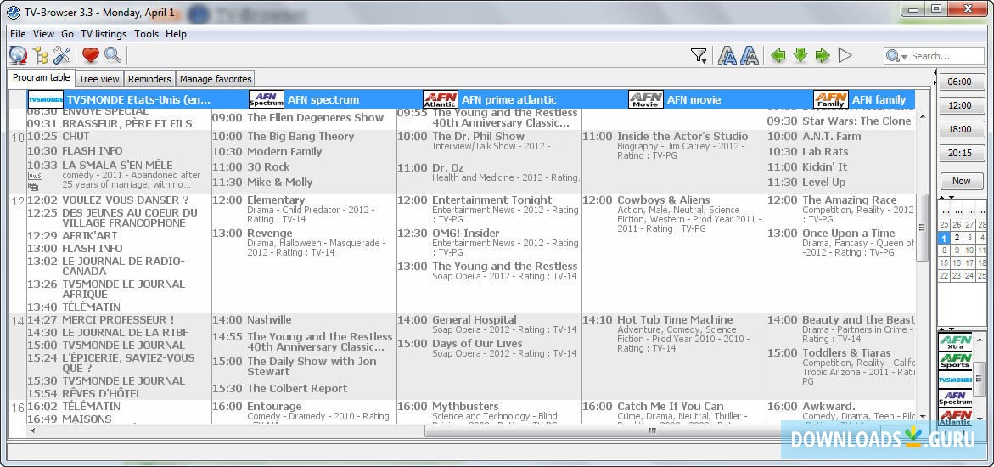Click the AFN Atlantic channel logo in header
The width and height of the screenshot is (994, 467).
point(440,99)
